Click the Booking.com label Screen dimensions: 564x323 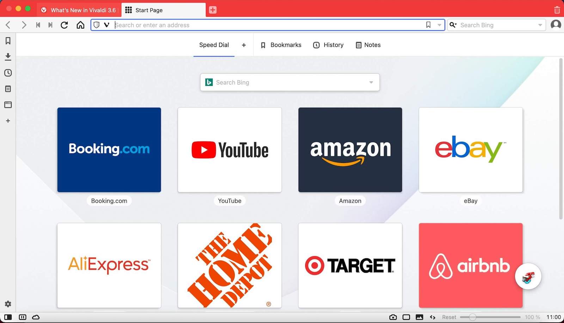(x=109, y=201)
